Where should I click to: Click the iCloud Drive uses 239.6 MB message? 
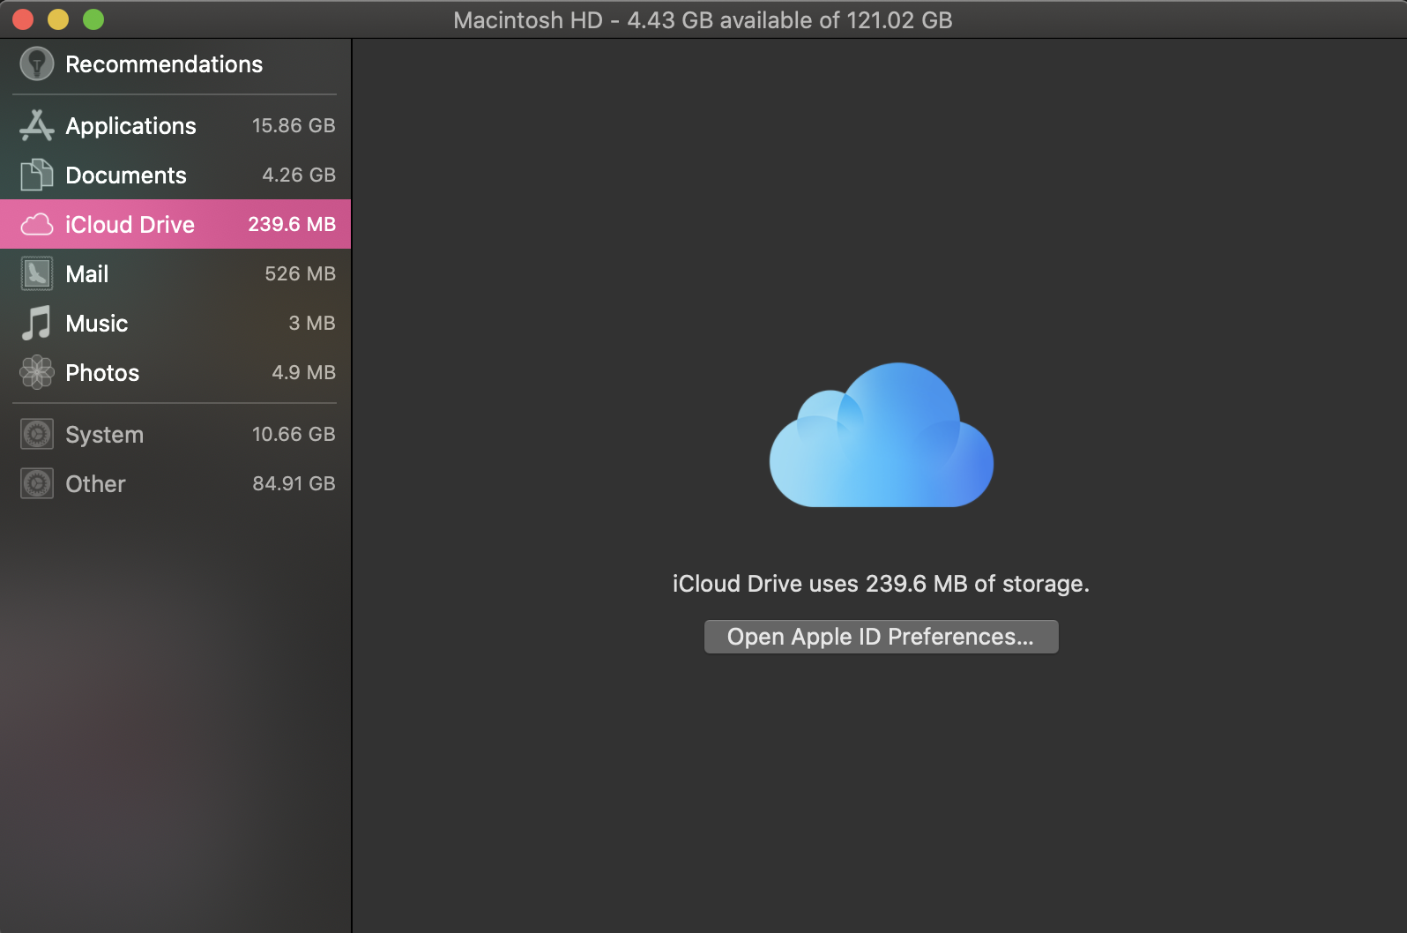click(881, 584)
